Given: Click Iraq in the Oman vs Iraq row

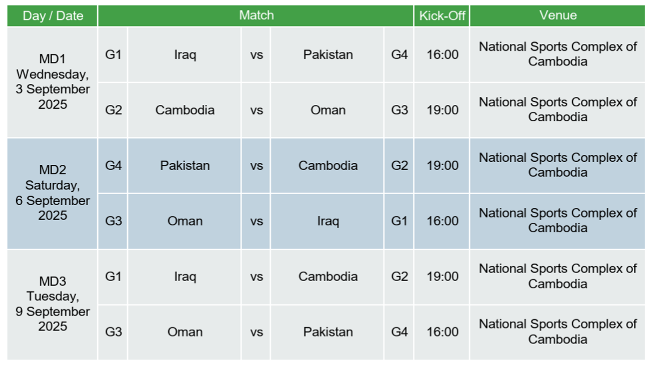Looking at the screenshot, I should 328,221.
